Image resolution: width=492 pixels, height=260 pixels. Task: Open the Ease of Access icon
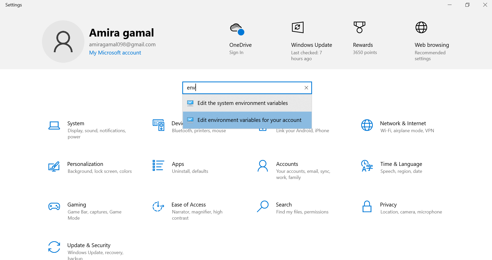(158, 206)
